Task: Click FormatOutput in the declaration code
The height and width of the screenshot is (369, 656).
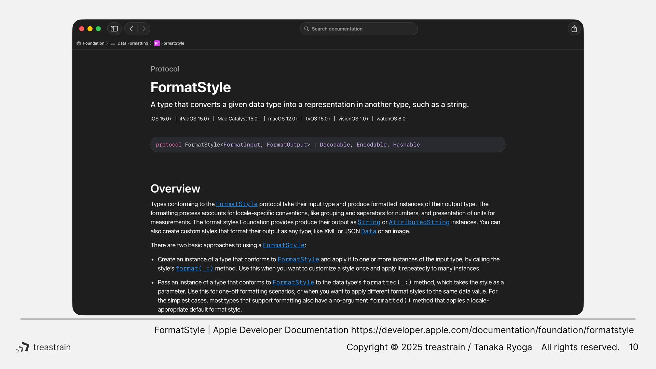Action: tap(287, 145)
